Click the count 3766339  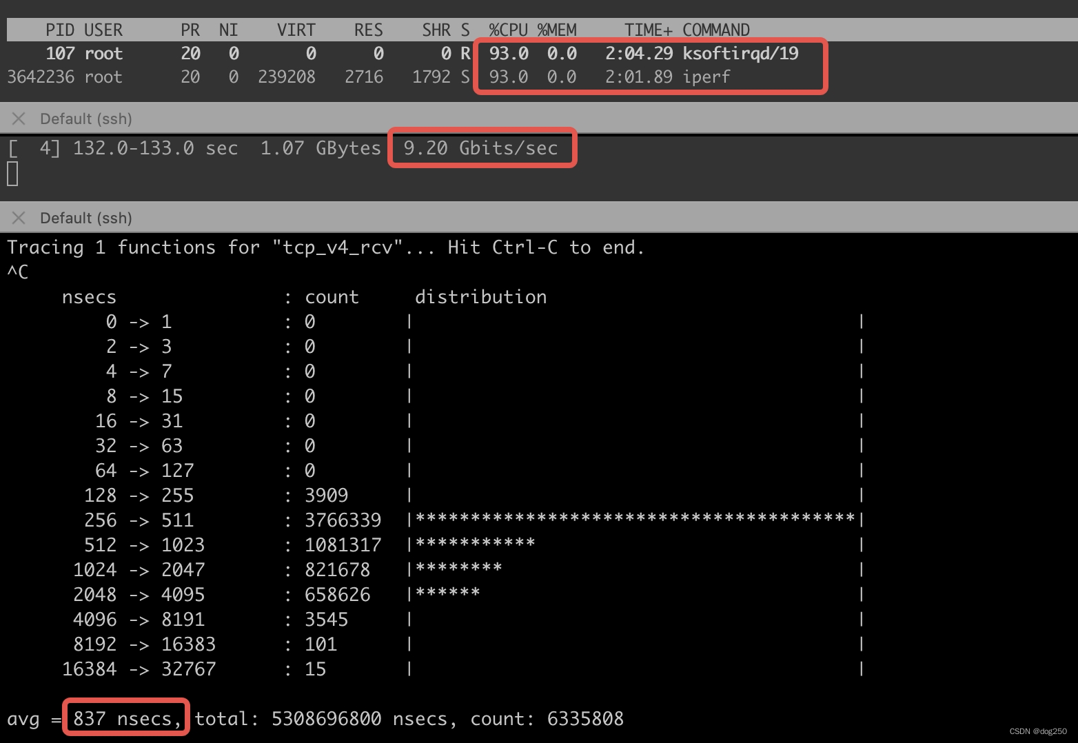pyautogui.click(x=343, y=520)
